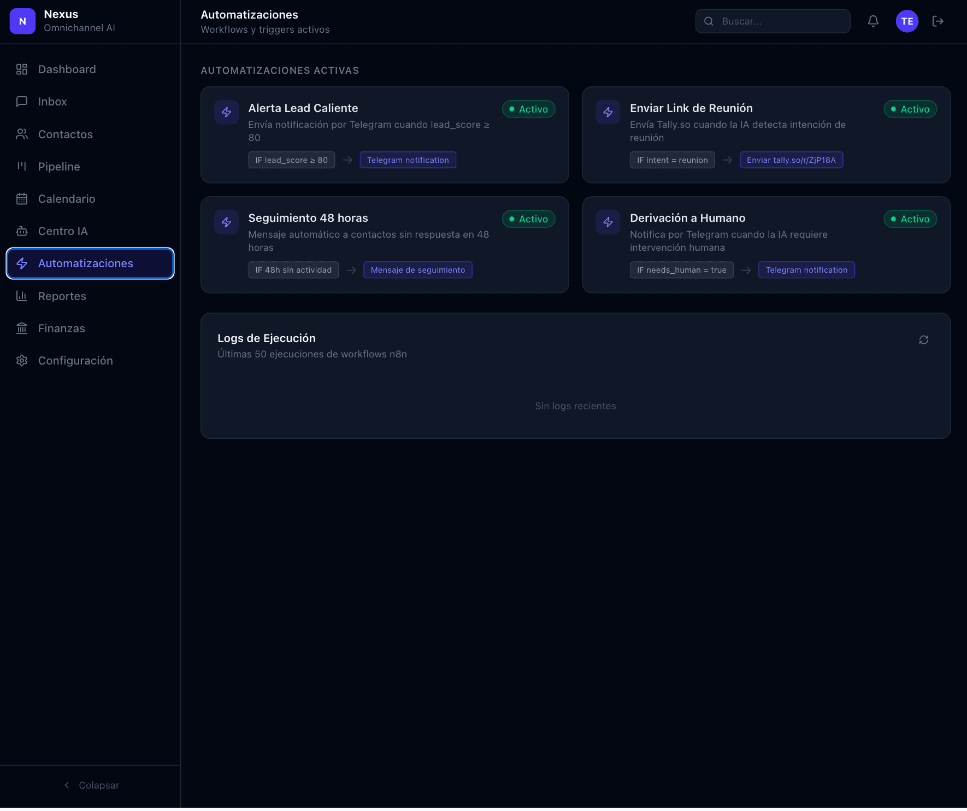This screenshot has height=811, width=967.
Task: Click the lightning icon on Alerta Lead Caliente
Action: tap(226, 113)
